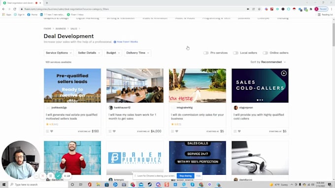
Task: Expand the Delivery Time filter
Action: click(137, 53)
